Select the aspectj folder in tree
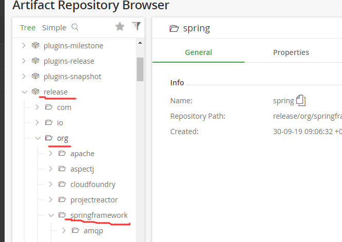342x242 pixels. click(x=82, y=169)
